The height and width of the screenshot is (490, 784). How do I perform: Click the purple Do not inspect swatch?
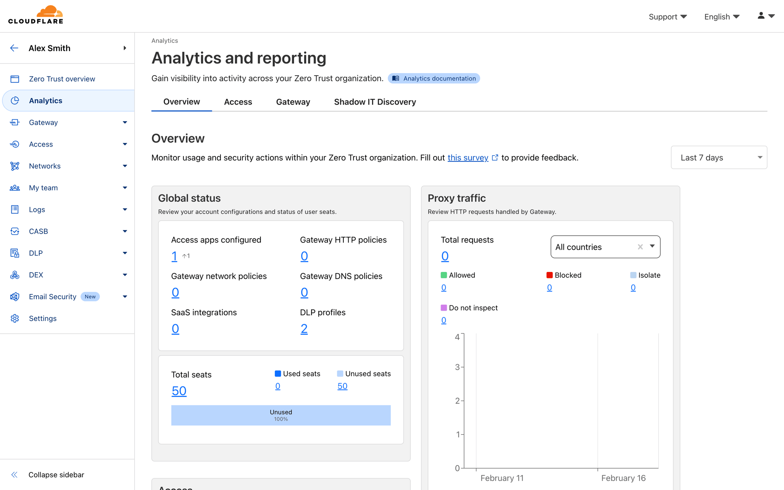click(x=444, y=308)
